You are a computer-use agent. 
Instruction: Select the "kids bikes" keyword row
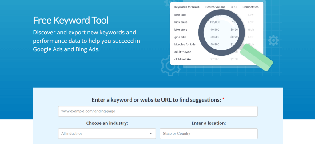click(x=181, y=22)
